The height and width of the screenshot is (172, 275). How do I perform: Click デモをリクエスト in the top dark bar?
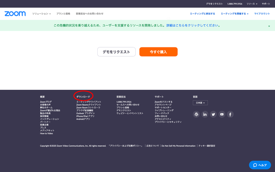pos(214,4)
